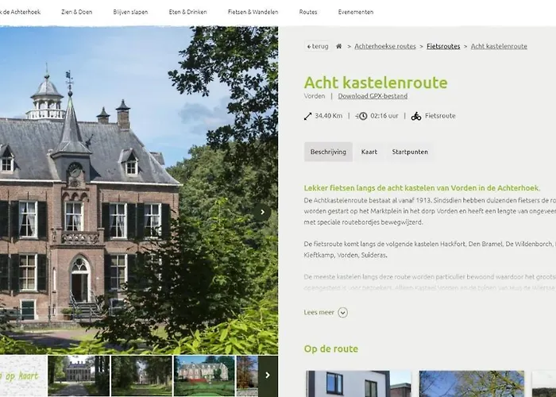Open Fietsroutes breadcrumb link
This screenshot has height=397, width=556.
[x=443, y=46]
